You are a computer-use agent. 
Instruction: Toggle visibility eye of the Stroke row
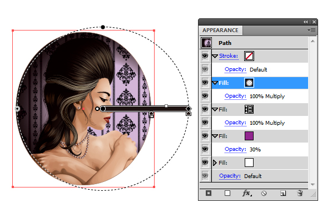point(205,55)
